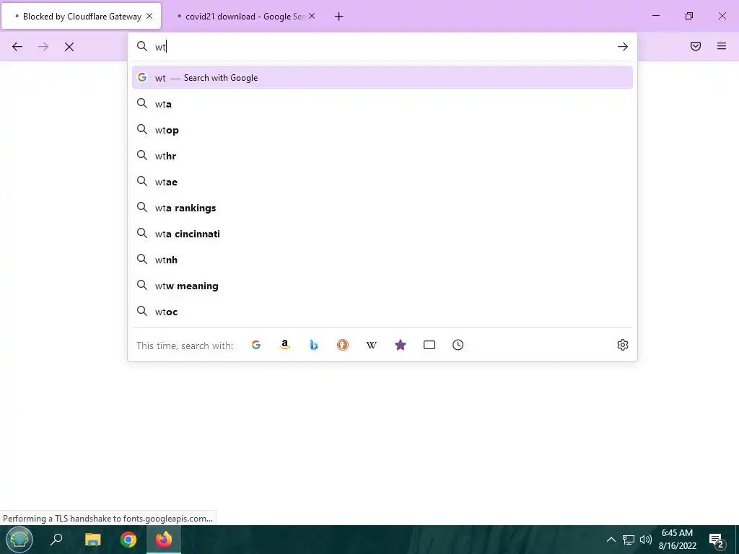Choose the 'wtae' suggestion

[382, 182]
